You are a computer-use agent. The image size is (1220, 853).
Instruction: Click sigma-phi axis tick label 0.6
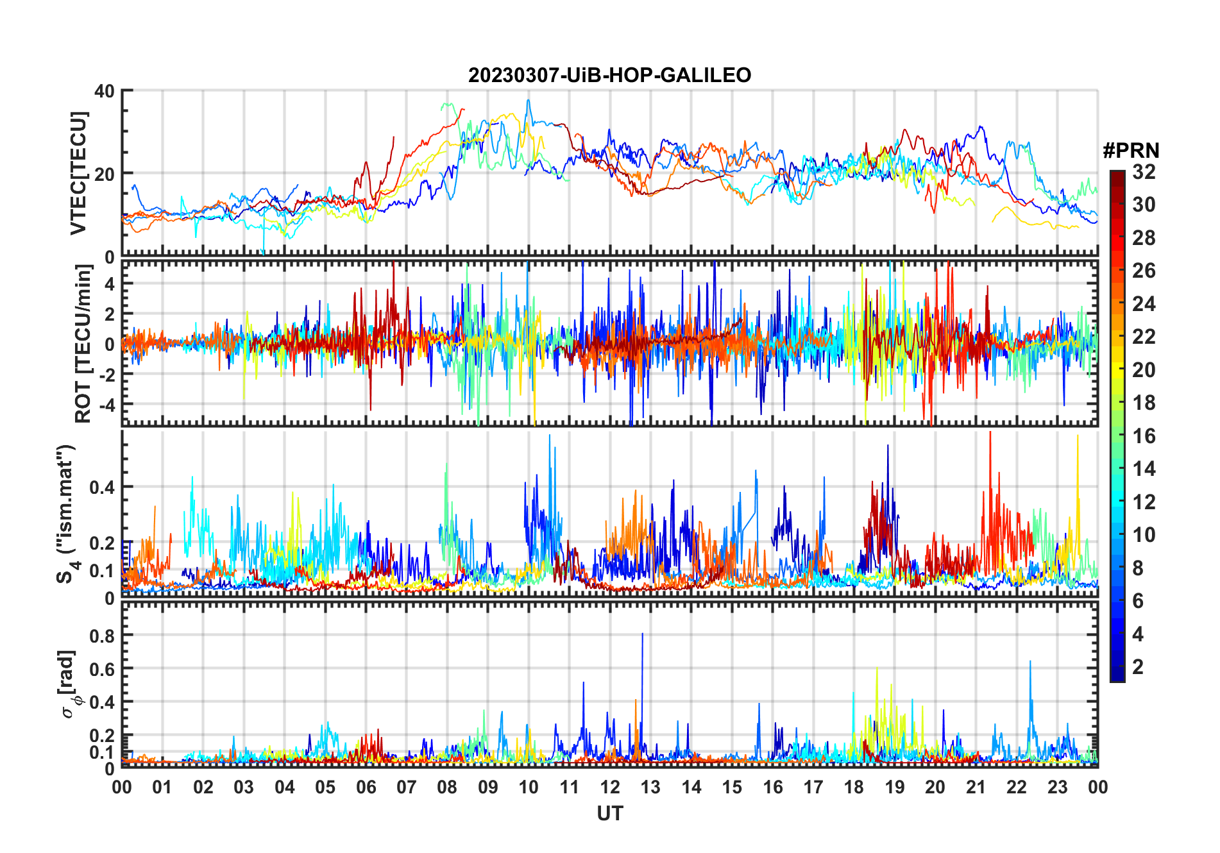(102, 669)
